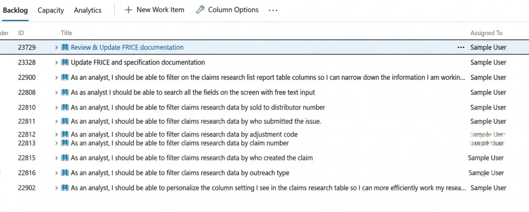Click the wrench icon for Column Options

(x=200, y=10)
